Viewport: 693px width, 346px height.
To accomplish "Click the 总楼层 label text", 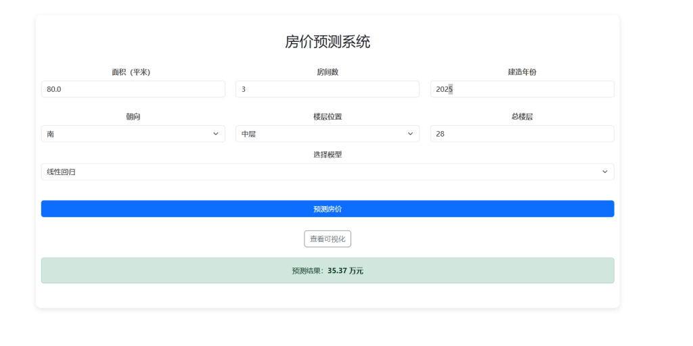I will [x=522, y=117].
